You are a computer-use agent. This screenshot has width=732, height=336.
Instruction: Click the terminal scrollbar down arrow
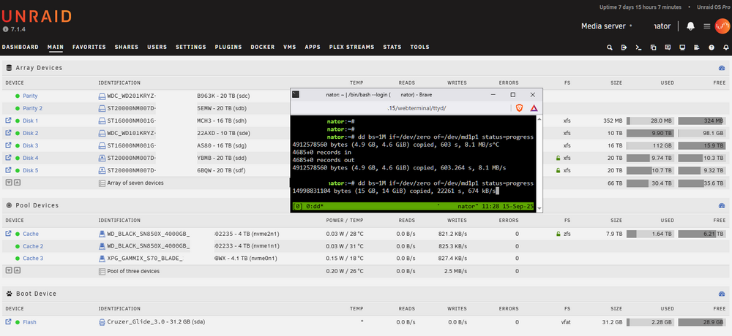click(x=539, y=208)
